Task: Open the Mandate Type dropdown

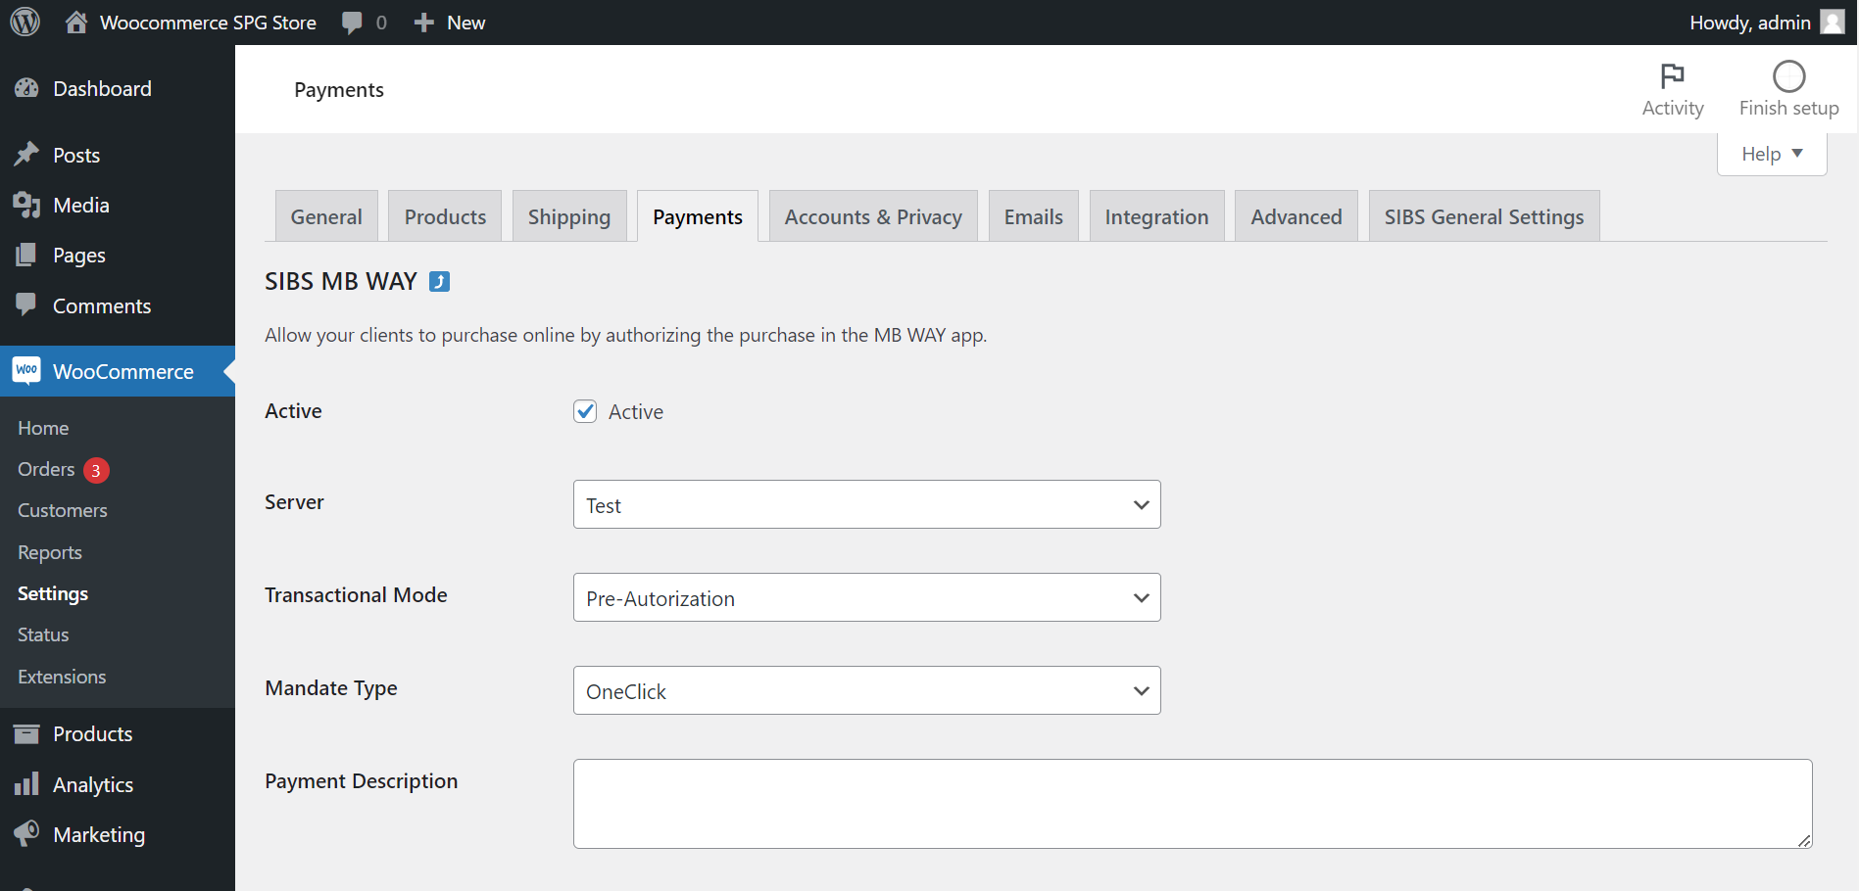Action: (866, 690)
